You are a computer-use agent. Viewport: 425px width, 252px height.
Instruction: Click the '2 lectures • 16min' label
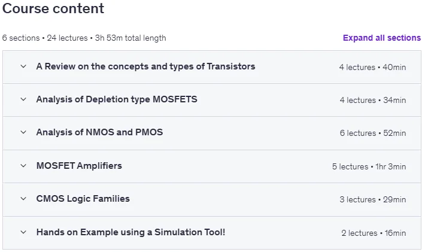click(x=374, y=233)
